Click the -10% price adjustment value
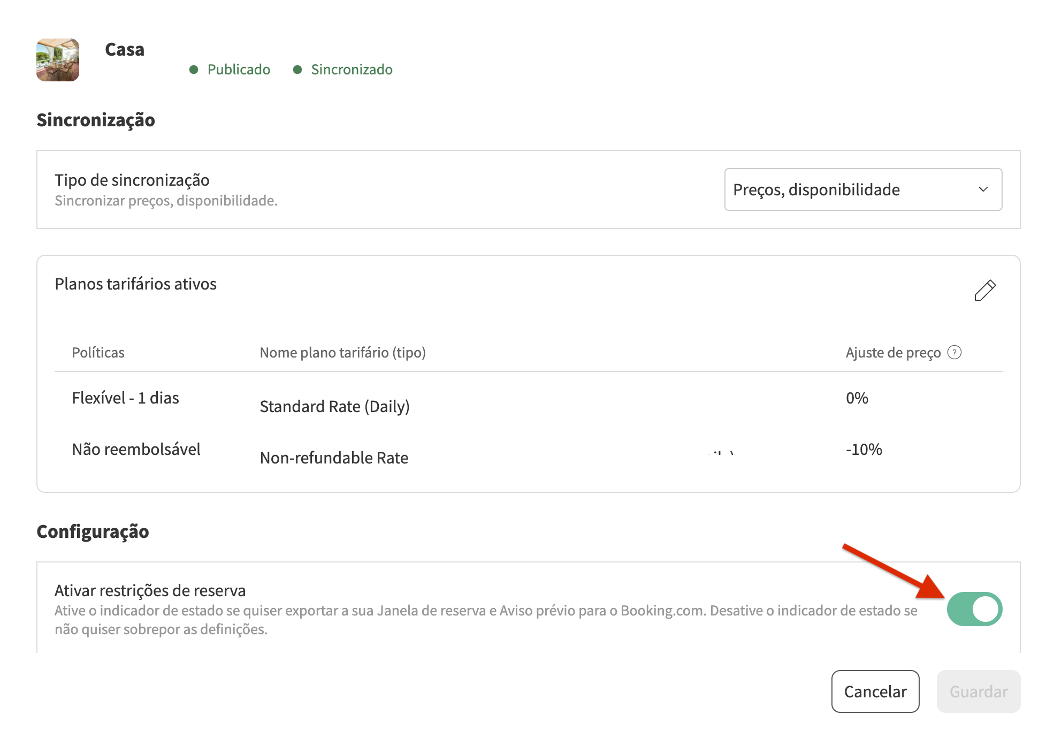The width and height of the screenshot is (1054, 730). [864, 450]
